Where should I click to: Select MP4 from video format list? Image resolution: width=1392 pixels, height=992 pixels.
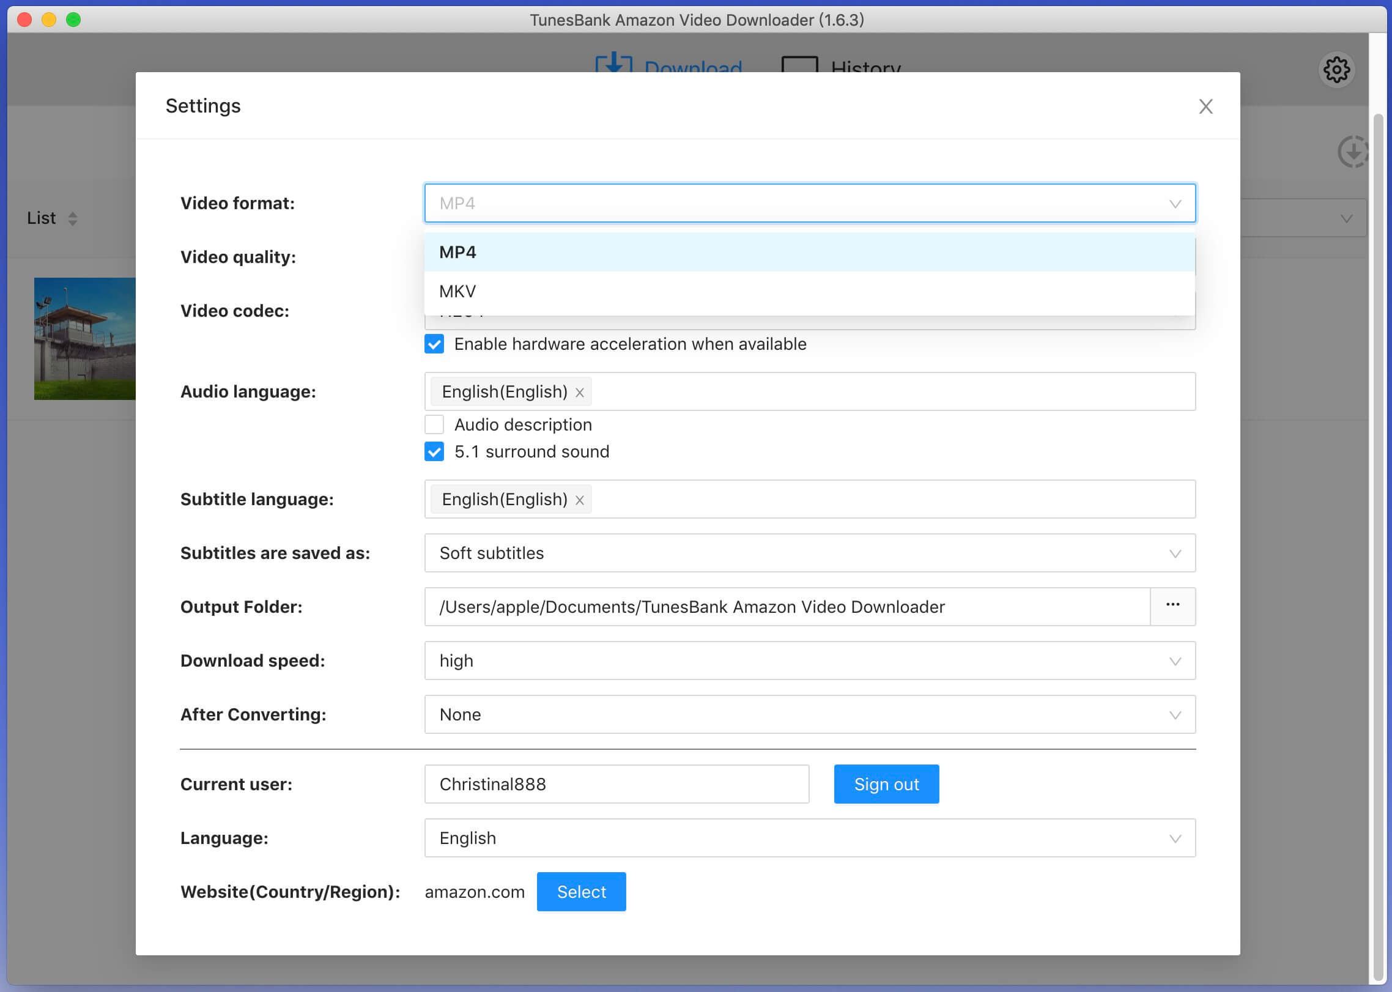click(809, 251)
